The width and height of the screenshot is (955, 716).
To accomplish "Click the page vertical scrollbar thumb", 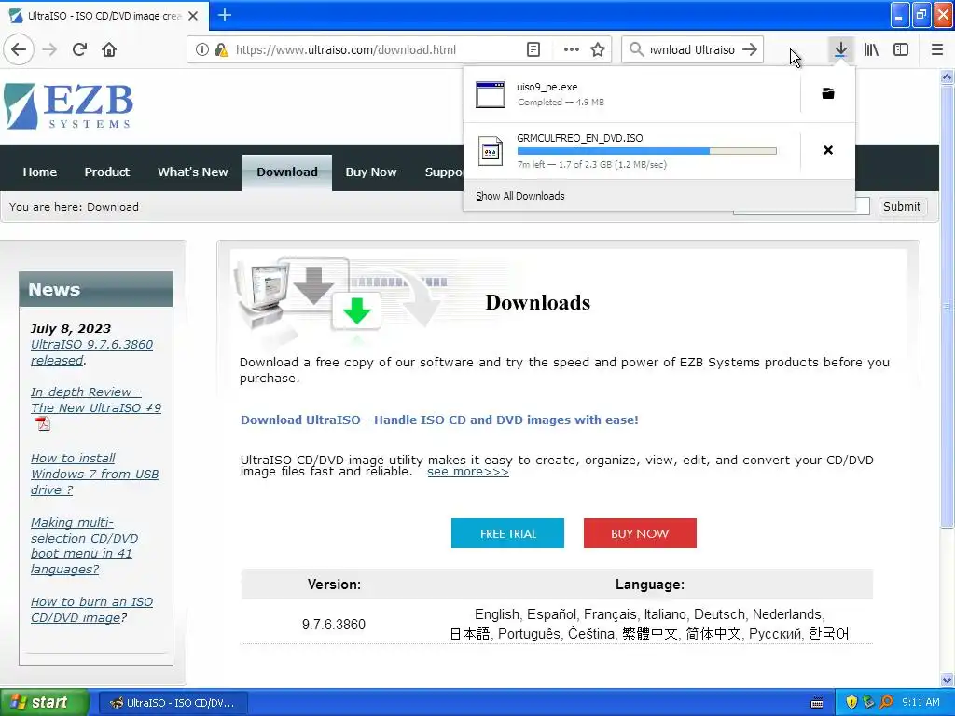I will point(947,306).
